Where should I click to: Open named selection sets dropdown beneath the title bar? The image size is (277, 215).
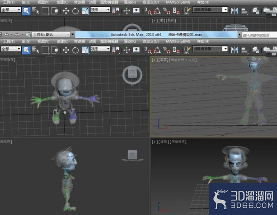coord(210,49)
